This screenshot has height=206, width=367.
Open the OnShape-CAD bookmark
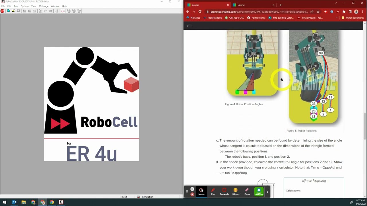pyautogui.click(x=235, y=18)
